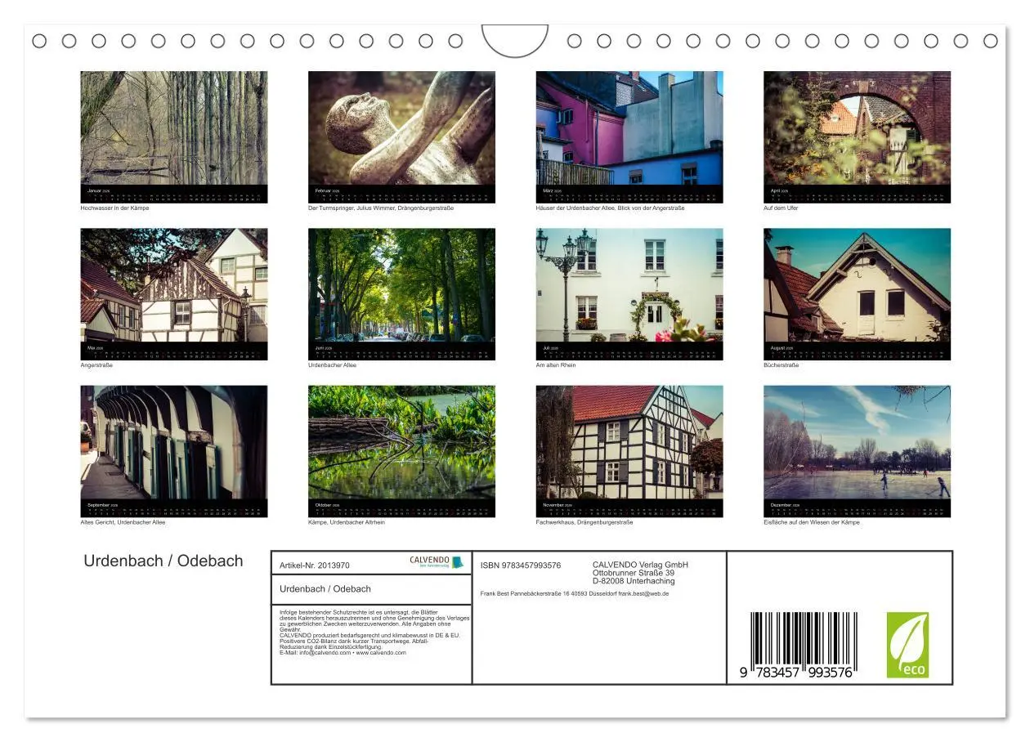Click the boxed 'Urdenbach / Odebach' product name
The width and height of the screenshot is (1030, 742).
325,588
